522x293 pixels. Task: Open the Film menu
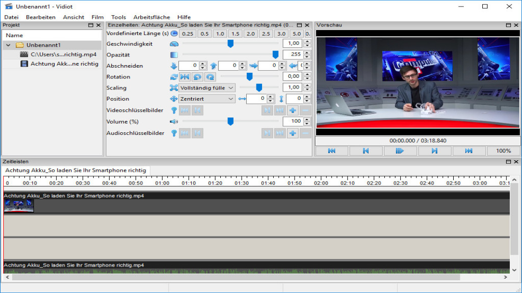point(97,17)
